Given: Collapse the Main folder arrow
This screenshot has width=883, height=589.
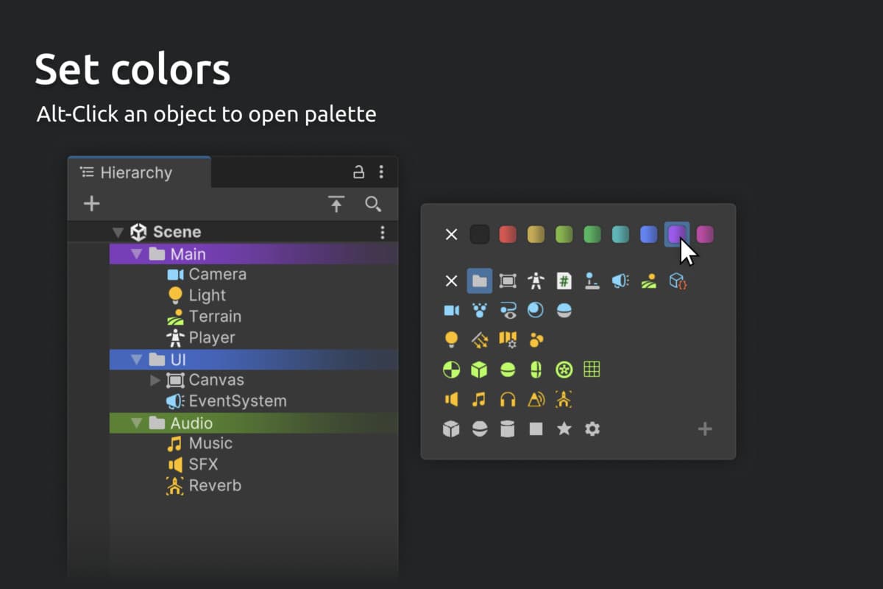Looking at the screenshot, I should pos(136,254).
